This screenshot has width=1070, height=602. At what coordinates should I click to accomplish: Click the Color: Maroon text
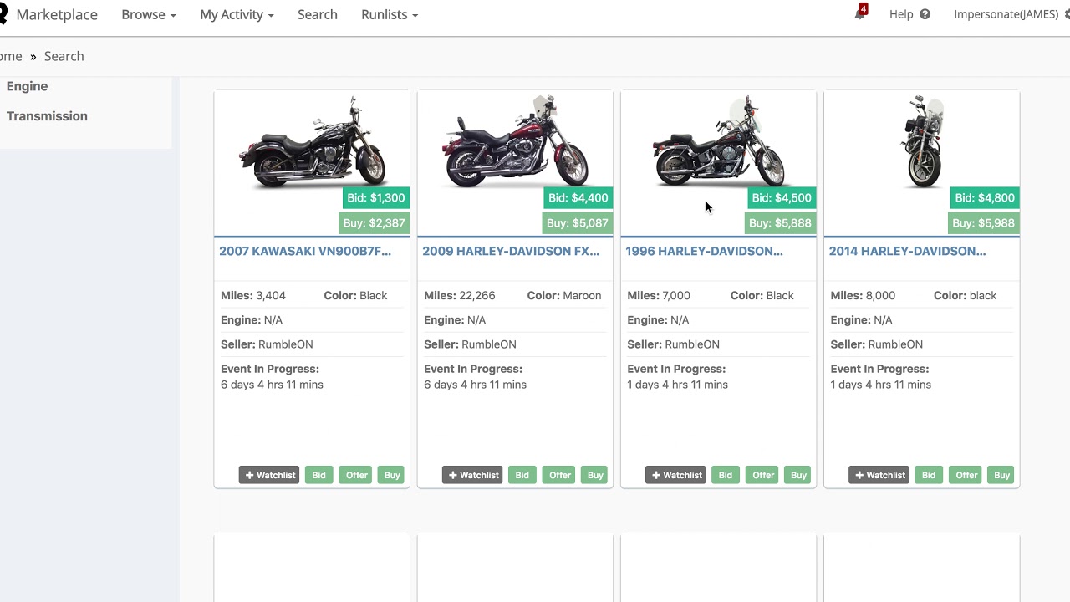(564, 295)
